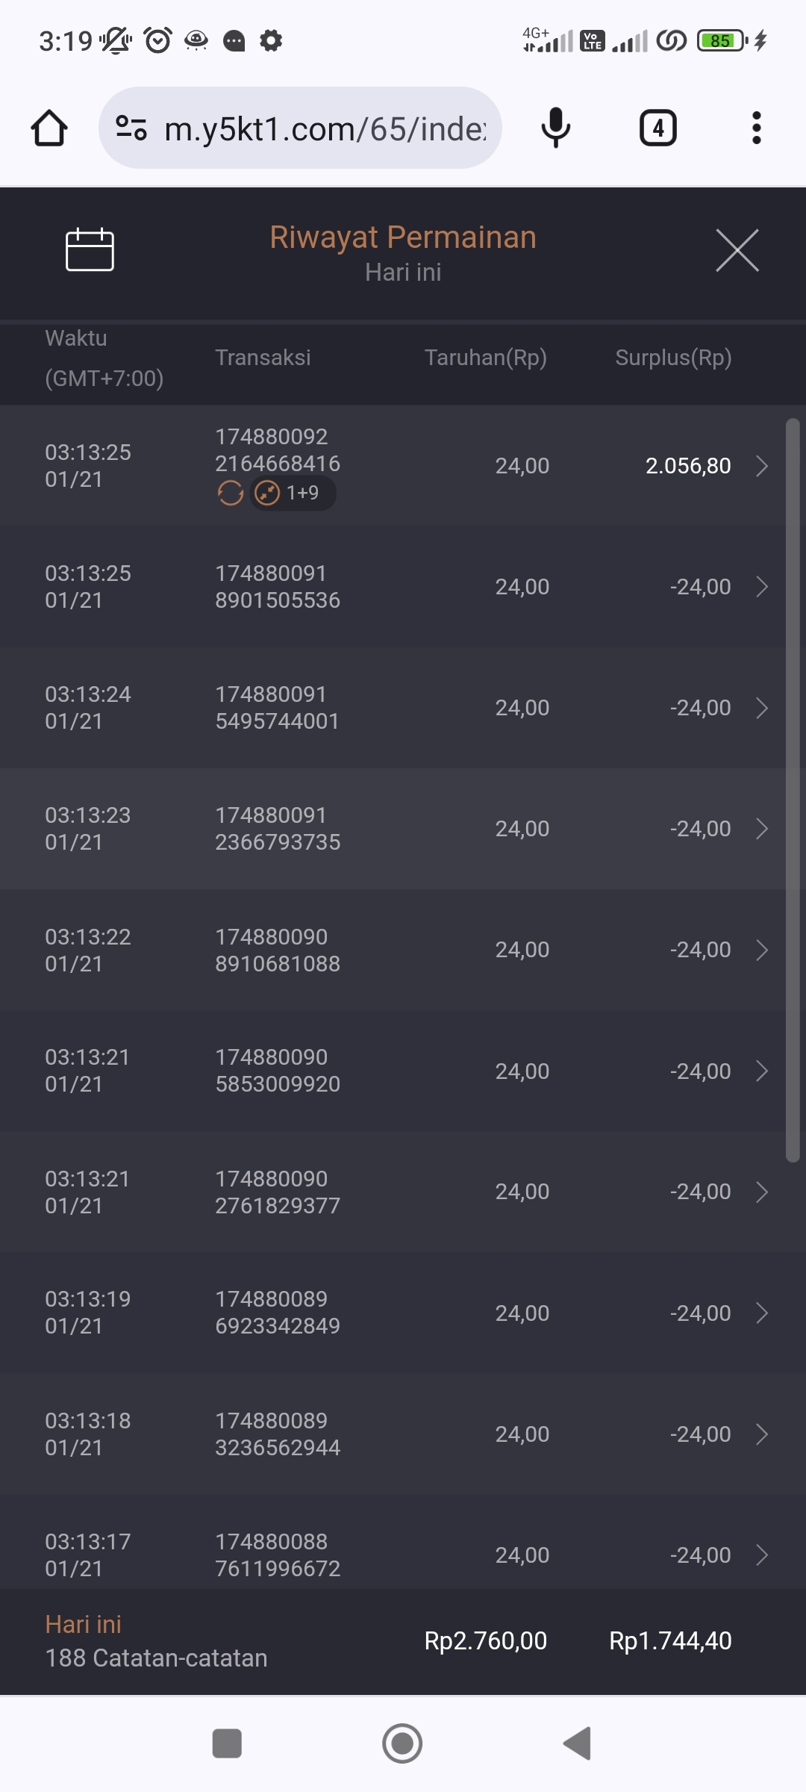Open the browser three-dot menu

756,128
